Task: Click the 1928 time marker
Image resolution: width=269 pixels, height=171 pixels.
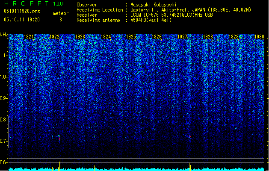Action: (208, 37)
